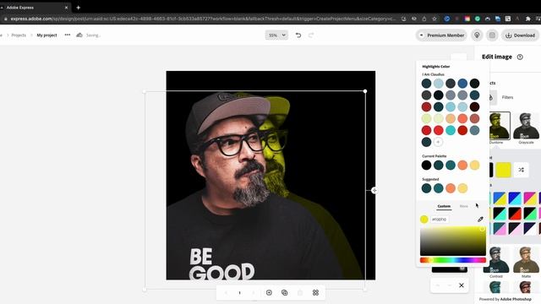This screenshot has height=304, width=541.
Task: Click the Premium Member badge
Action: click(441, 35)
